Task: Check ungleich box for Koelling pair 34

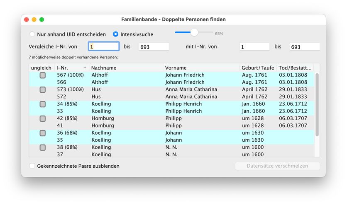Action: tap(43, 104)
